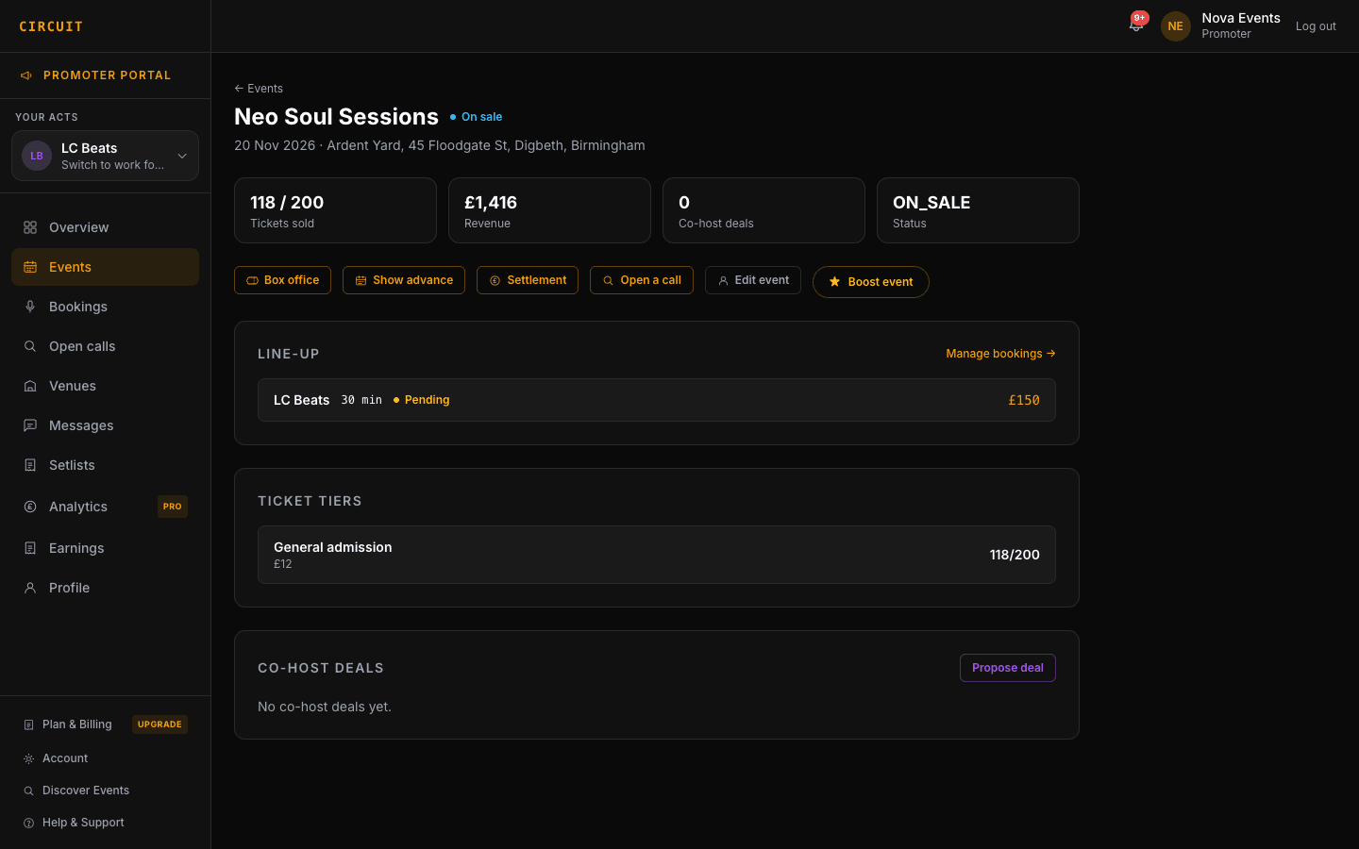Viewport: 1359px width, 849px height.
Task: Expand the LC Beats act switcher
Action: coord(105,156)
